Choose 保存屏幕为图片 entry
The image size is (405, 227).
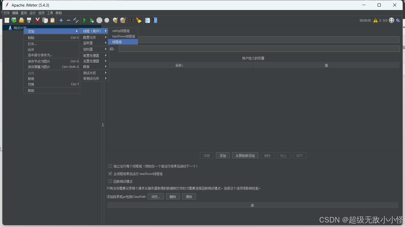(52, 67)
